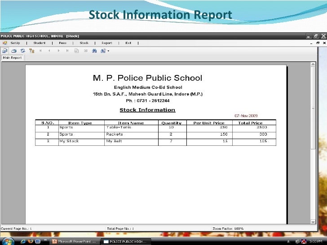
Task: Go to first page arrow
Action: [x=40, y=51]
